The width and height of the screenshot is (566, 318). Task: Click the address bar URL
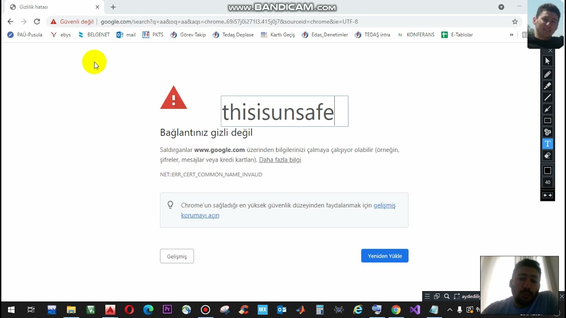tap(229, 22)
